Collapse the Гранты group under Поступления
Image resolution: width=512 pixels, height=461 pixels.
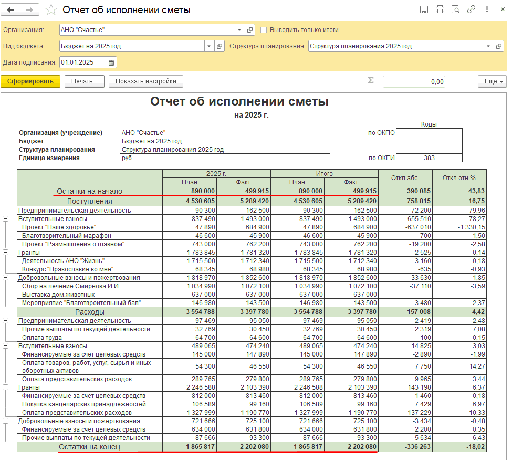point(6,253)
